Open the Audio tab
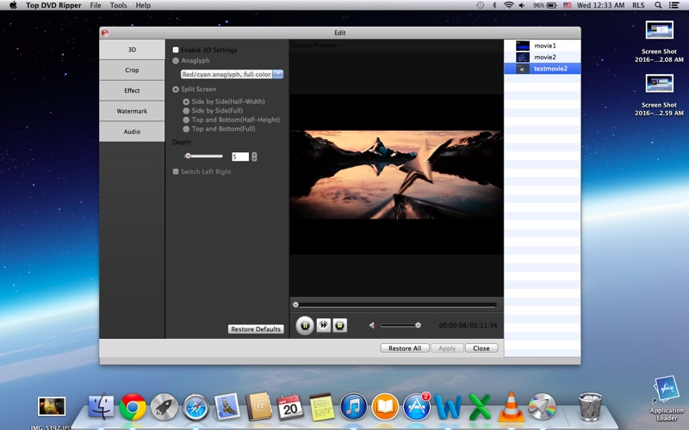689x430 pixels. click(x=132, y=132)
